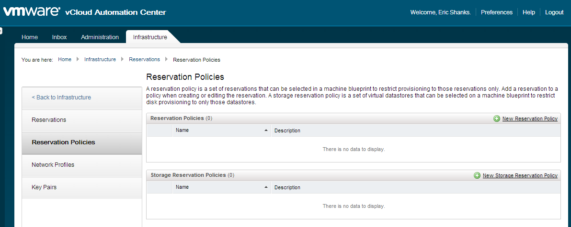The height and width of the screenshot is (227, 571).
Task: Go back using Back to Infrastructure
Action: (61, 97)
